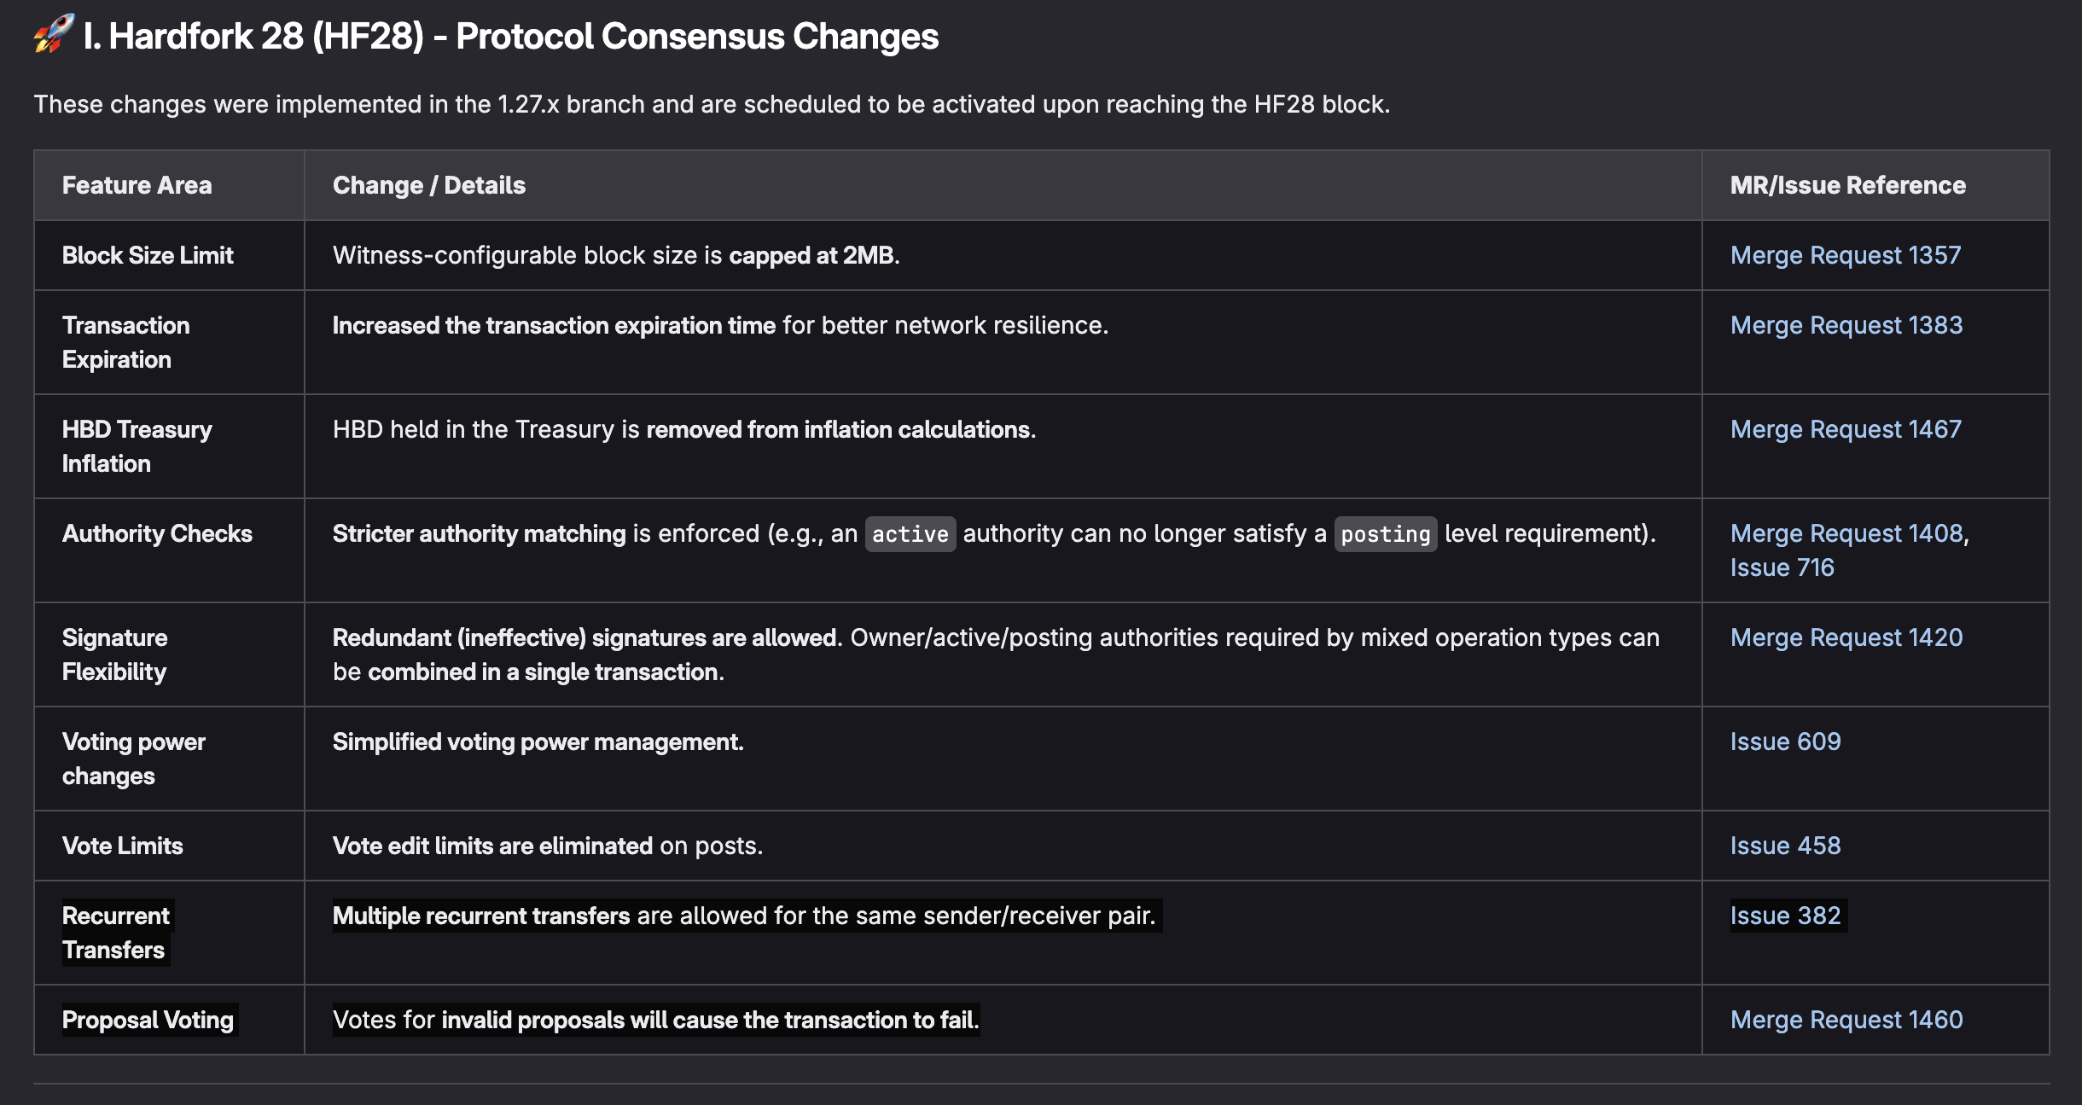The height and width of the screenshot is (1105, 2082).
Task: Open the Merge Request 1408 link
Action: pyautogui.click(x=1846, y=533)
